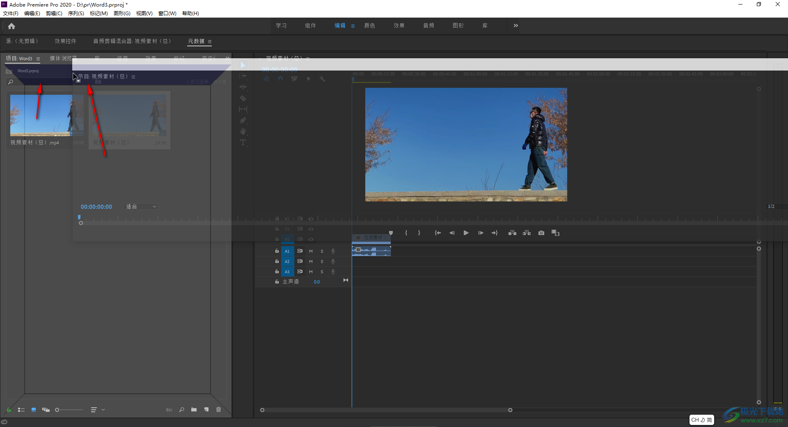Open 音频剪辑混合器 tab
The height and width of the screenshot is (427, 788).
click(132, 41)
